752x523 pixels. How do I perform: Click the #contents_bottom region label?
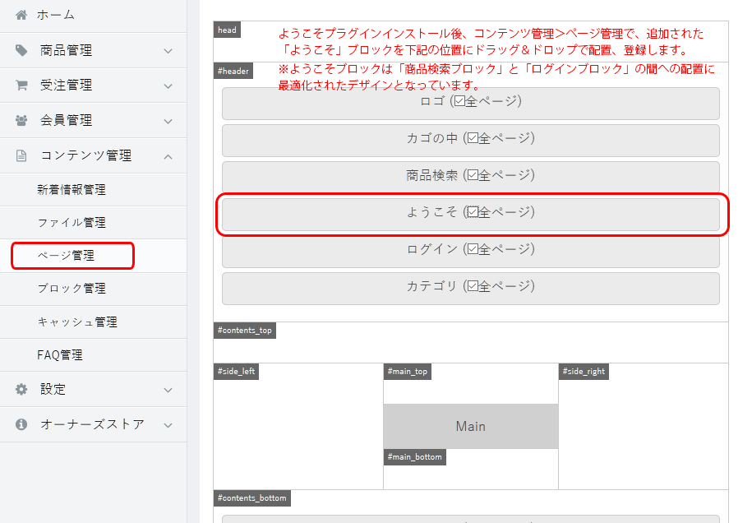[251, 498]
